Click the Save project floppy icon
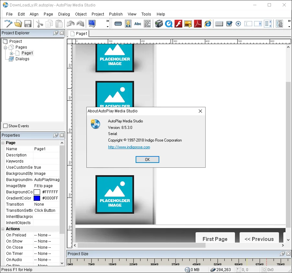This screenshot has height=273, width=292. [28, 24]
